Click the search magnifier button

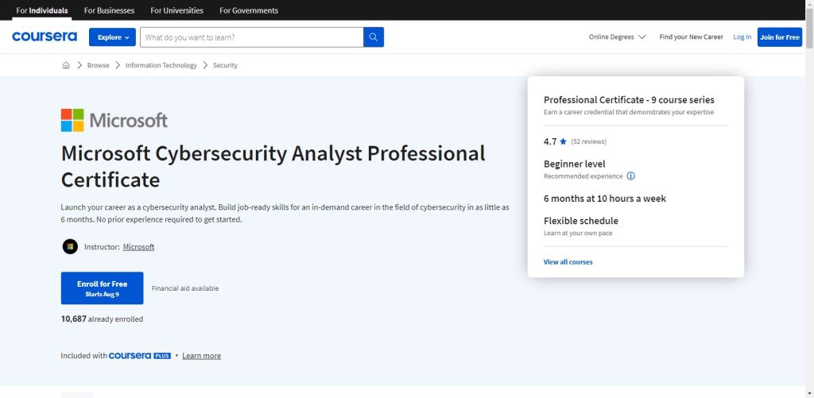click(374, 37)
